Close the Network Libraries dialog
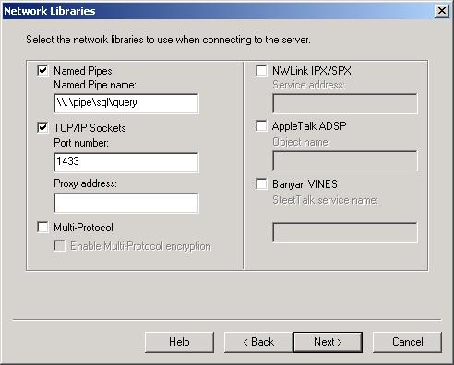Screen dimensions: 454x365 point(442,11)
